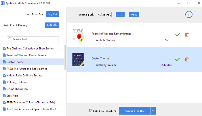202x116 pixels.
Task: Click the 20h 51m duration text
Action: pyautogui.click(x=166, y=65)
